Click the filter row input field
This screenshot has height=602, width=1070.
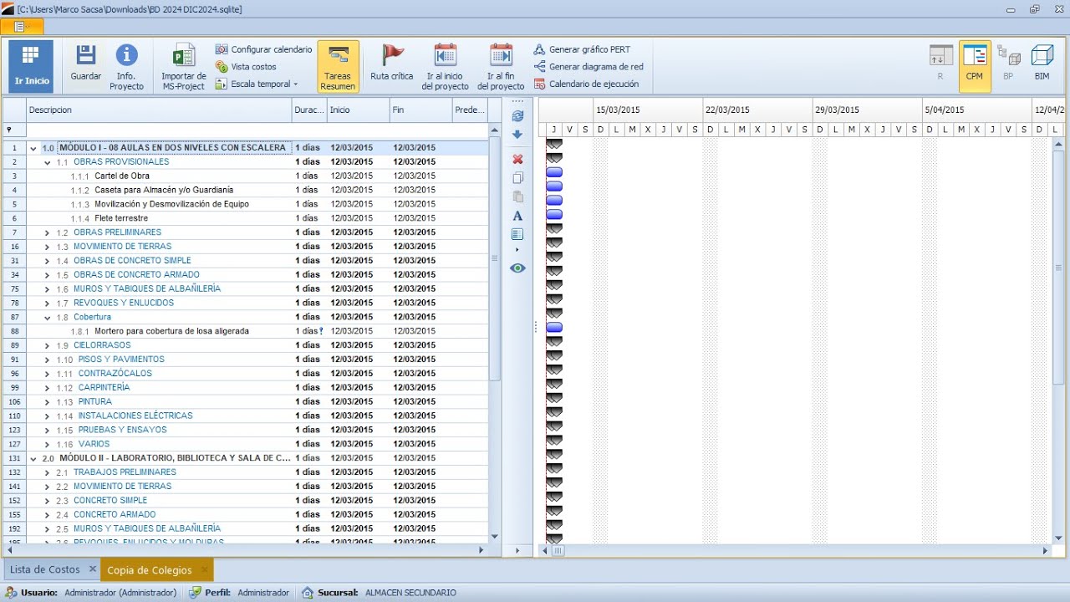257,130
